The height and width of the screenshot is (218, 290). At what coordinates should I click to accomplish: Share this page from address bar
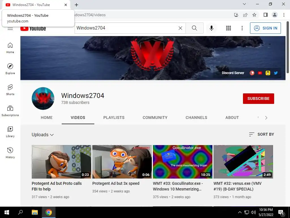245,15
